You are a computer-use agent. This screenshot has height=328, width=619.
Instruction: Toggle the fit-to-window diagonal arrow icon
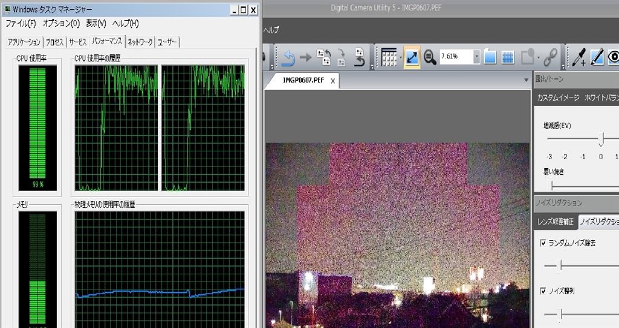[412, 57]
